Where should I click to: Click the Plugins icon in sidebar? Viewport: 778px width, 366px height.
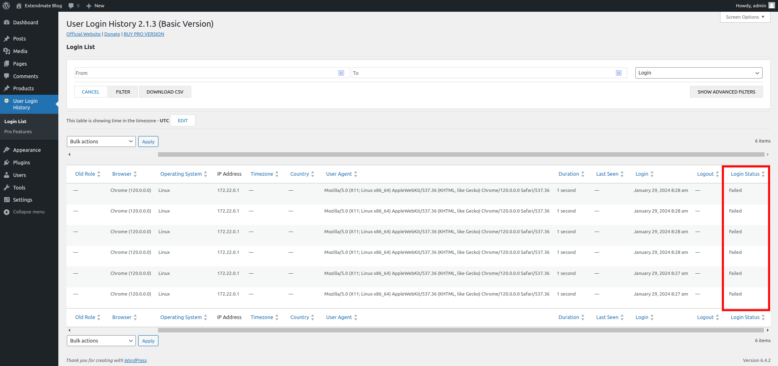6,162
